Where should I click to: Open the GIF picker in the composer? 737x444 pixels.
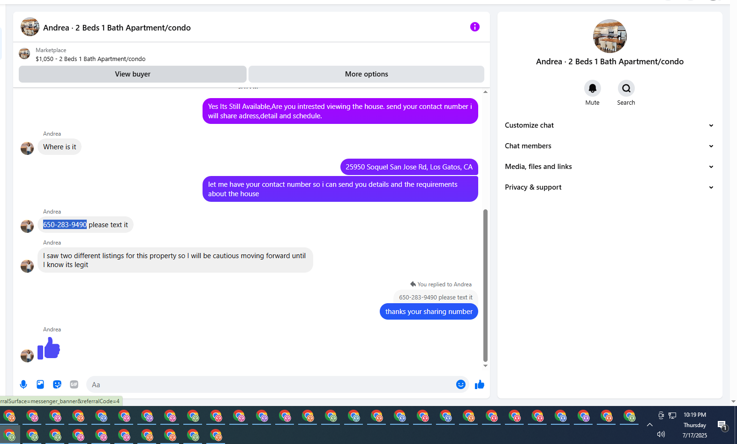pos(74,384)
